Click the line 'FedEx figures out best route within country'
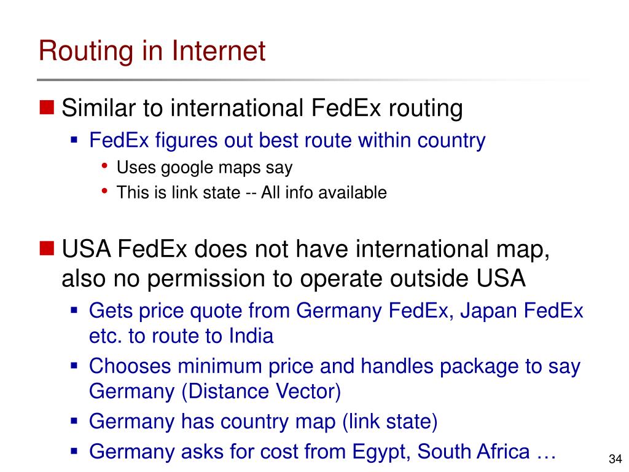 [x=287, y=141]
